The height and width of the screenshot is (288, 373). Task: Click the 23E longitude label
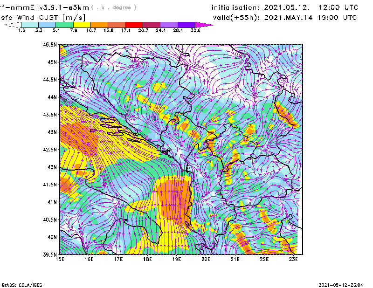tap(293, 259)
